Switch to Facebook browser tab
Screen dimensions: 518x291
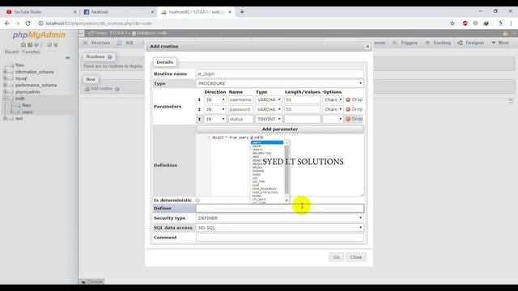118,12
